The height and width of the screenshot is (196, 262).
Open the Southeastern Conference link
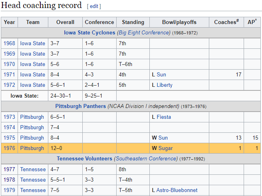pos(146,158)
